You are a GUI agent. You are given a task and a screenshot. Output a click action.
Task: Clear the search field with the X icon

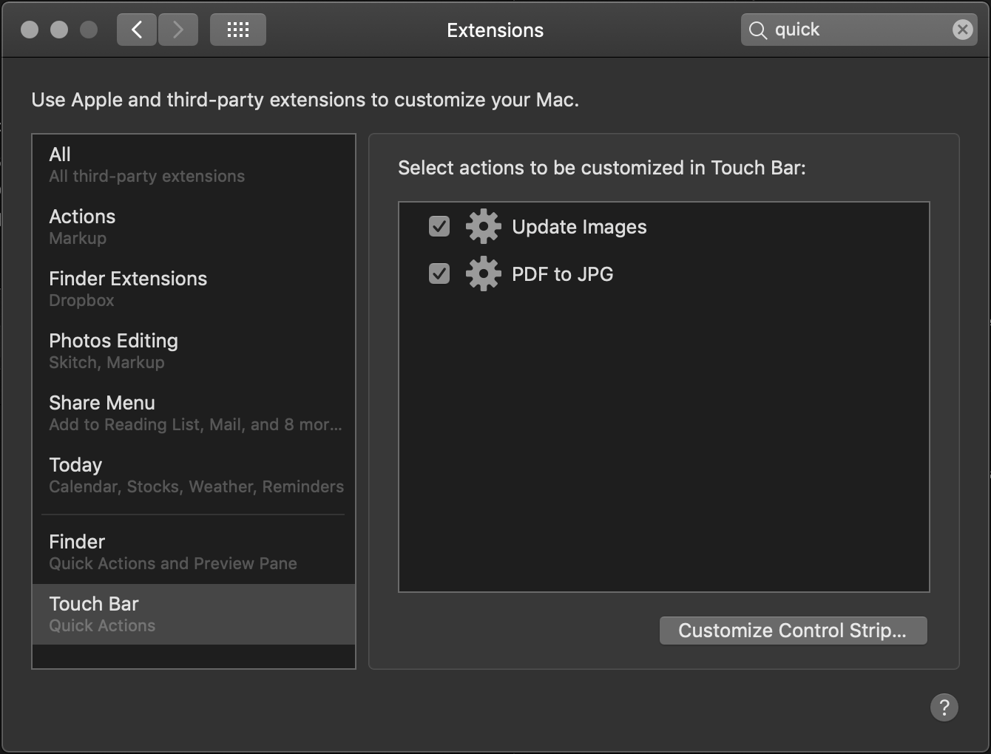[x=962, y=30]
